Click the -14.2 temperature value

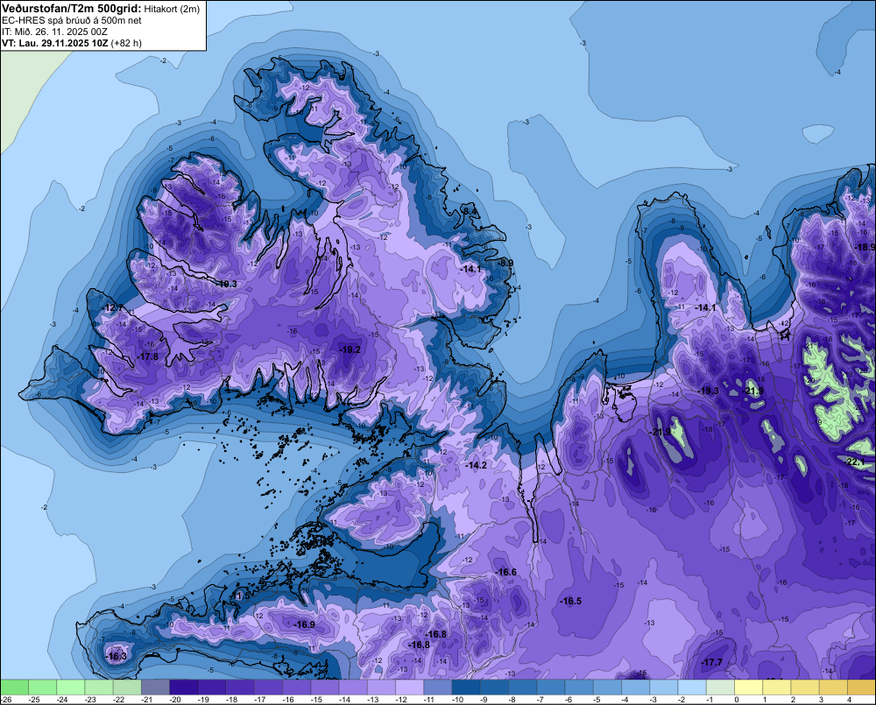click(x=477, y=465)
